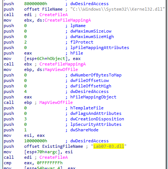Viewport: 168px width, 169px height.
Task: Click the value 1 on dwShareMode line
Action: click(x=25, y=130)
